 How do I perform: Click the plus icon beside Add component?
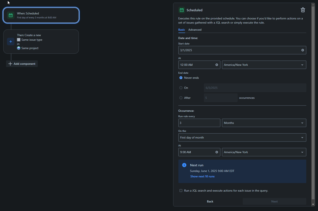point(10,63)
